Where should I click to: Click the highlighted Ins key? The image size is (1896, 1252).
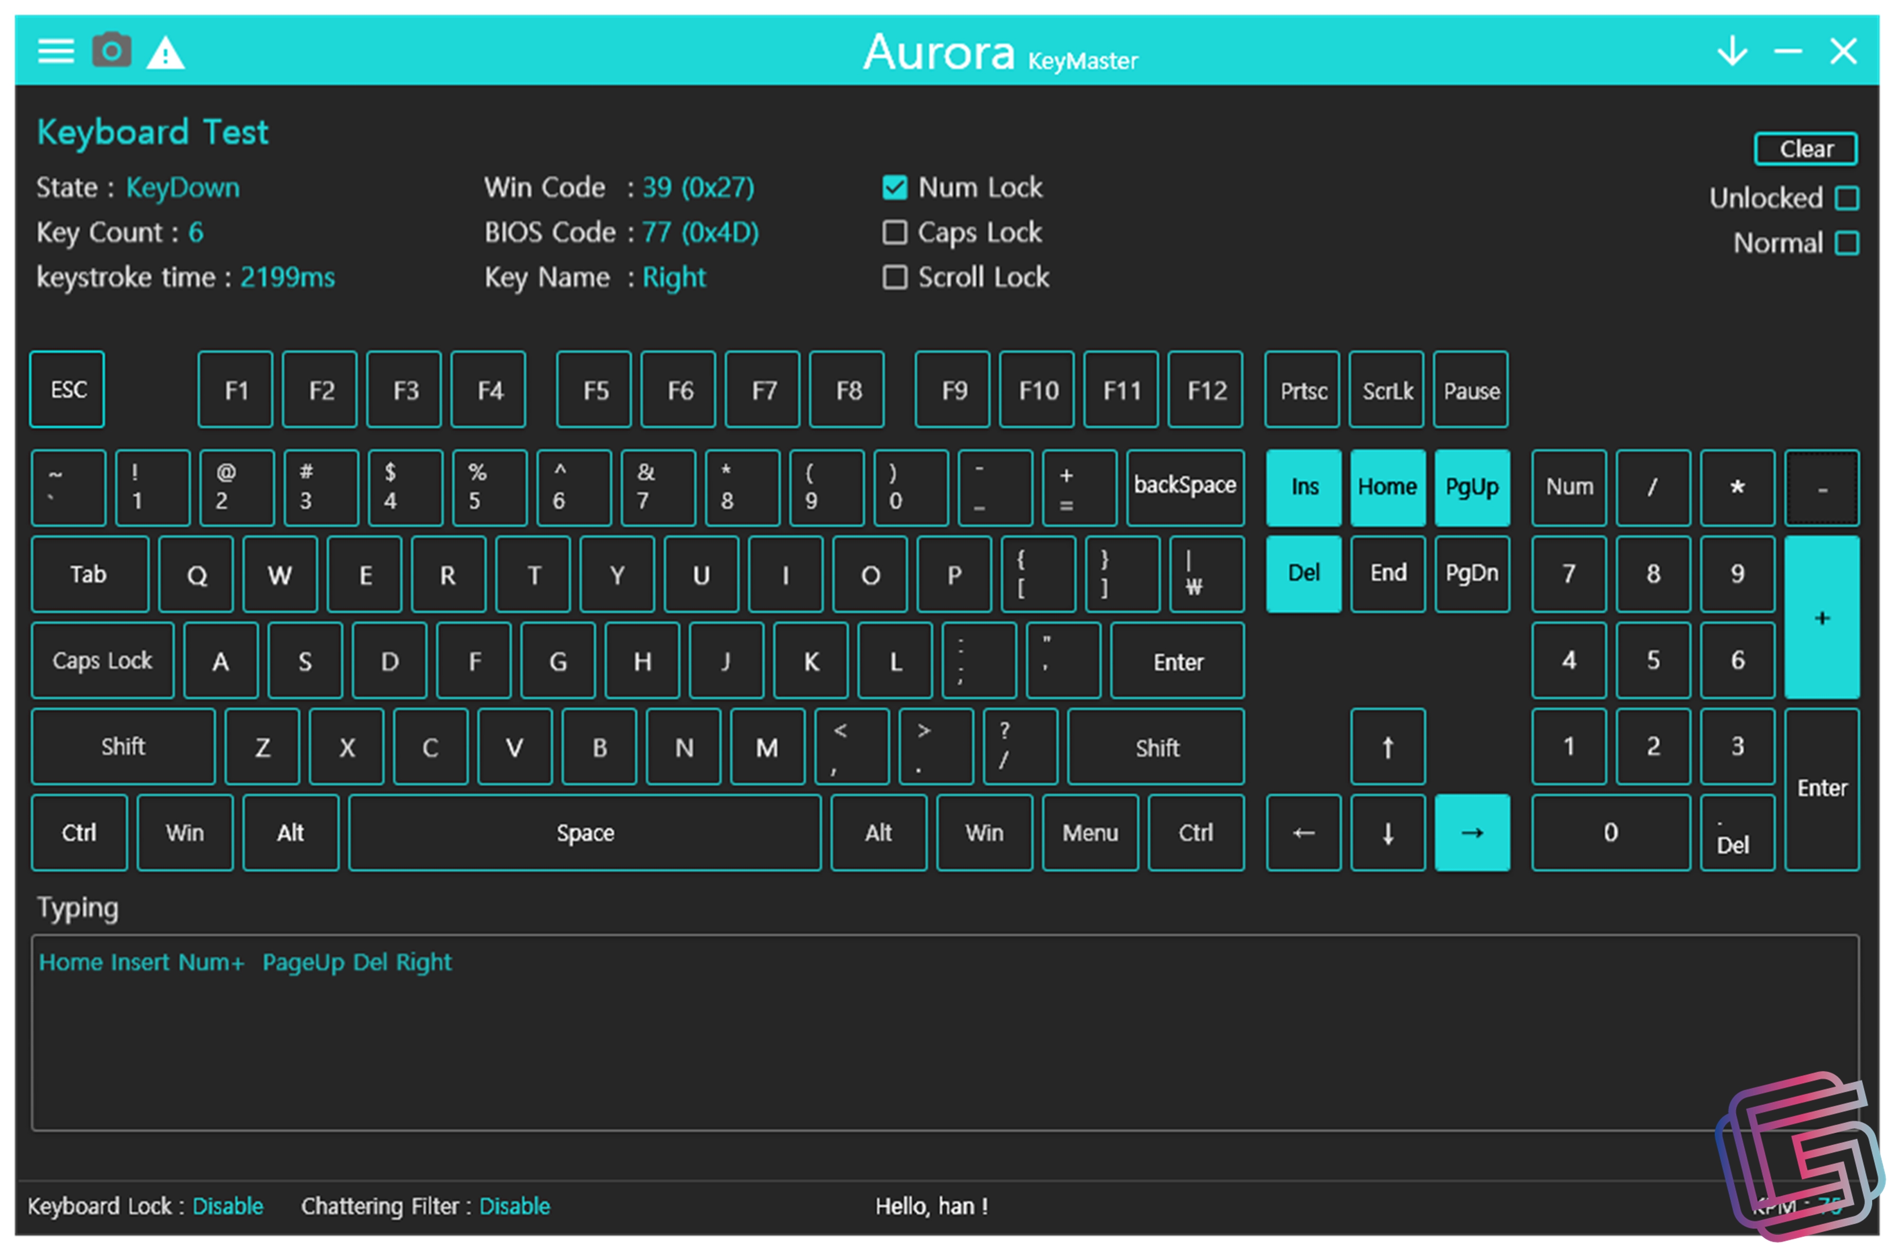tap(1303, 488)
